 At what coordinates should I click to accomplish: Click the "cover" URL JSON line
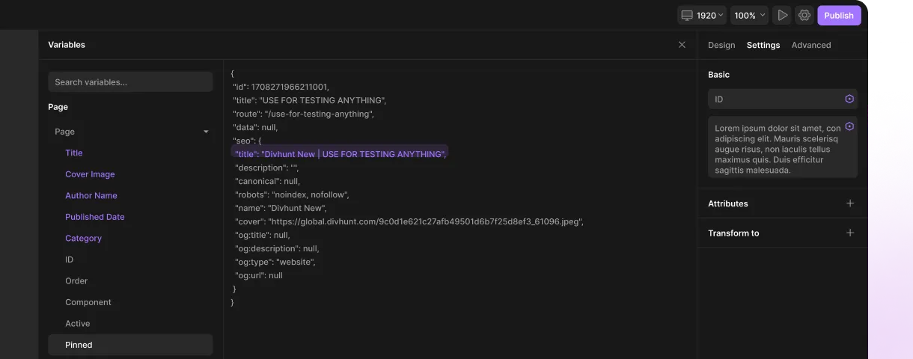pyautogui.click(x=409, y=221)
